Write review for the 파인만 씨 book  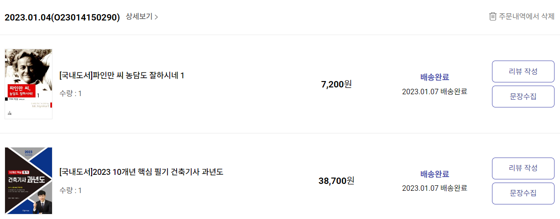[523, 71]
